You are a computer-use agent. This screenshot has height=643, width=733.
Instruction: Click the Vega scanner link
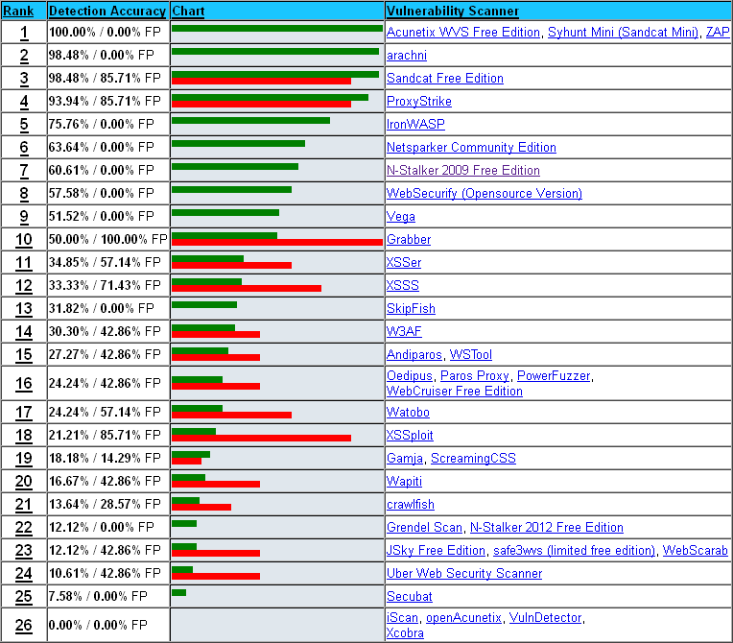click(401, 217)
